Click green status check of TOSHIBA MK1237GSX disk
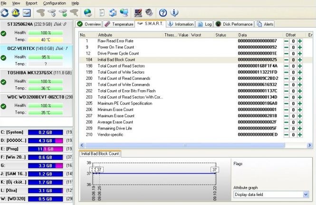 point(3,82)
